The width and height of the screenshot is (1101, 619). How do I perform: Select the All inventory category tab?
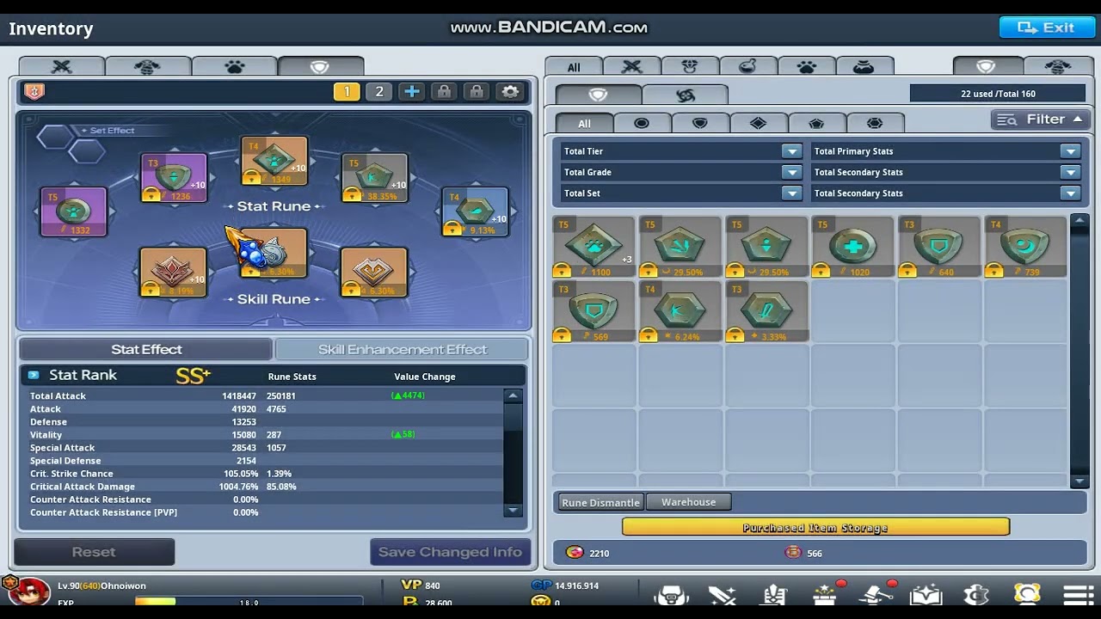tap(574, 67)
